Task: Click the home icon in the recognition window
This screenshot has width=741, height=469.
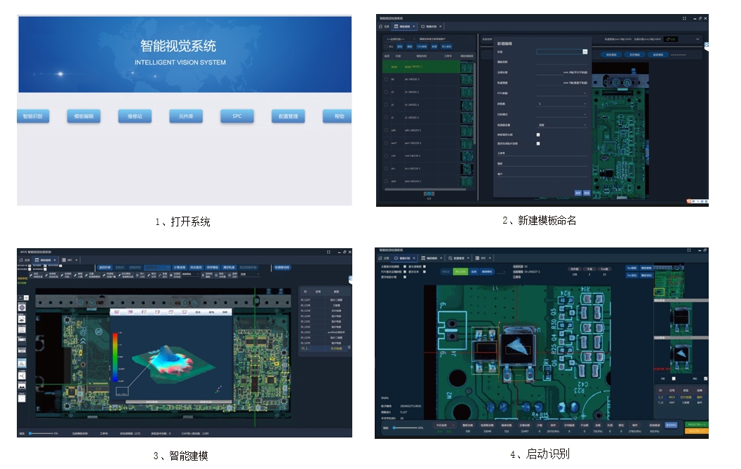Action: tap(380, 259)
